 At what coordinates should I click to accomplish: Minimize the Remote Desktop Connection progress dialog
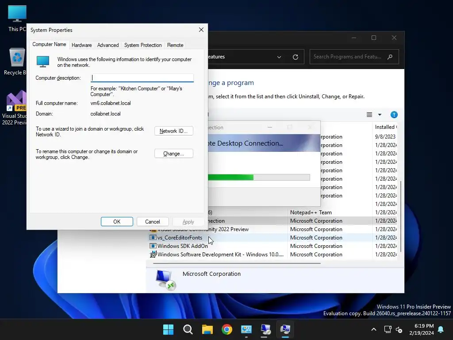click(x=269, y=127)
